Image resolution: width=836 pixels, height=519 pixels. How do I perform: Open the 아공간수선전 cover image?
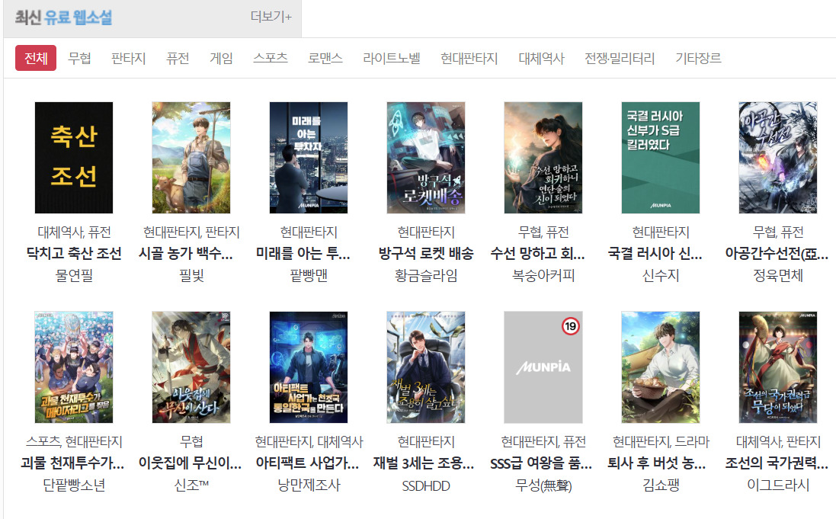point(778,158)
